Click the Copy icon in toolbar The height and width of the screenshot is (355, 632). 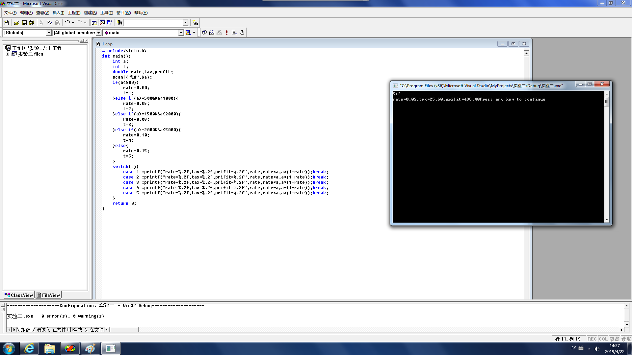(x=49, y=23)
